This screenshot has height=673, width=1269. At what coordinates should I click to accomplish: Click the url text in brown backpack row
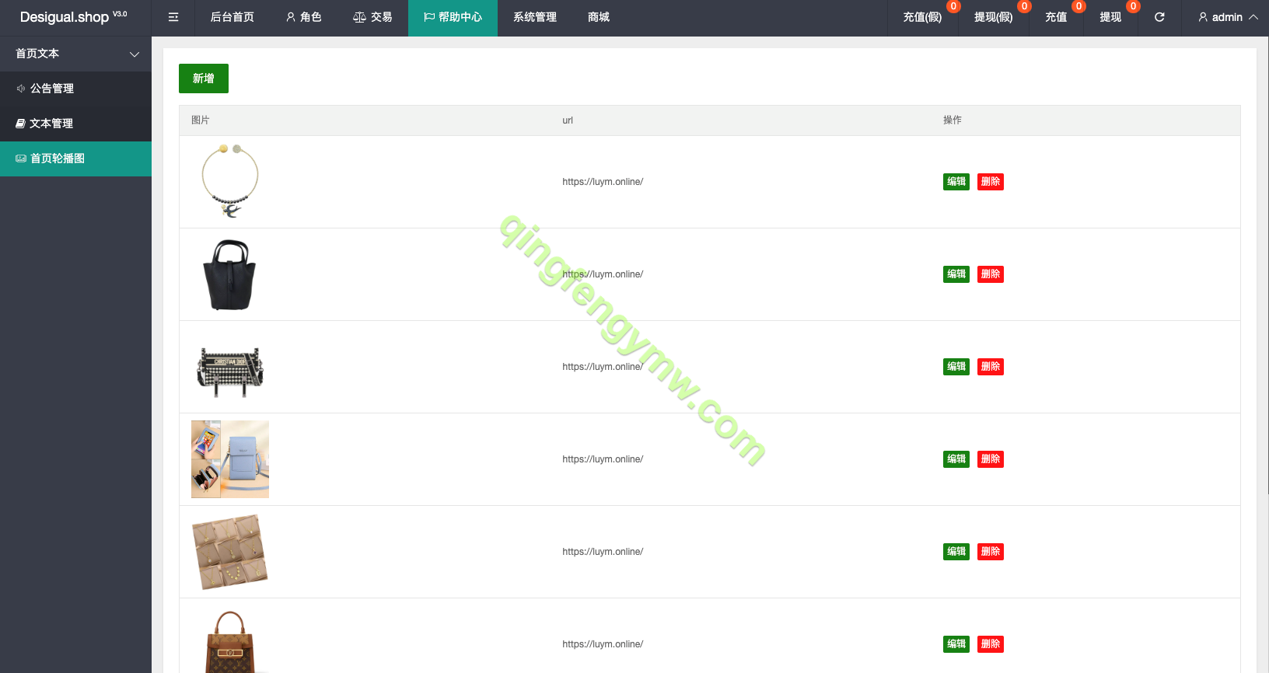603,644
